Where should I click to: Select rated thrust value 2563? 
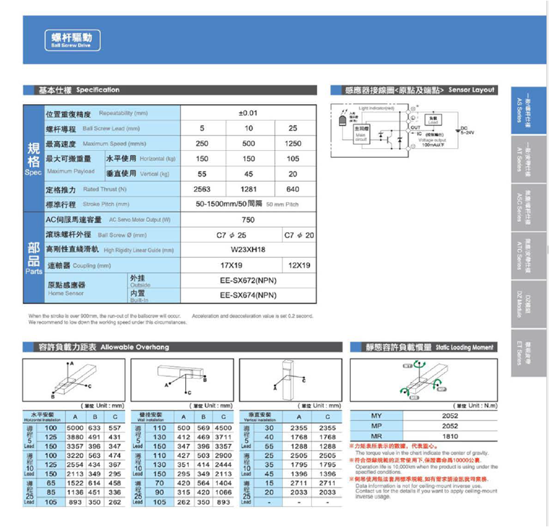tap(202, 189)
